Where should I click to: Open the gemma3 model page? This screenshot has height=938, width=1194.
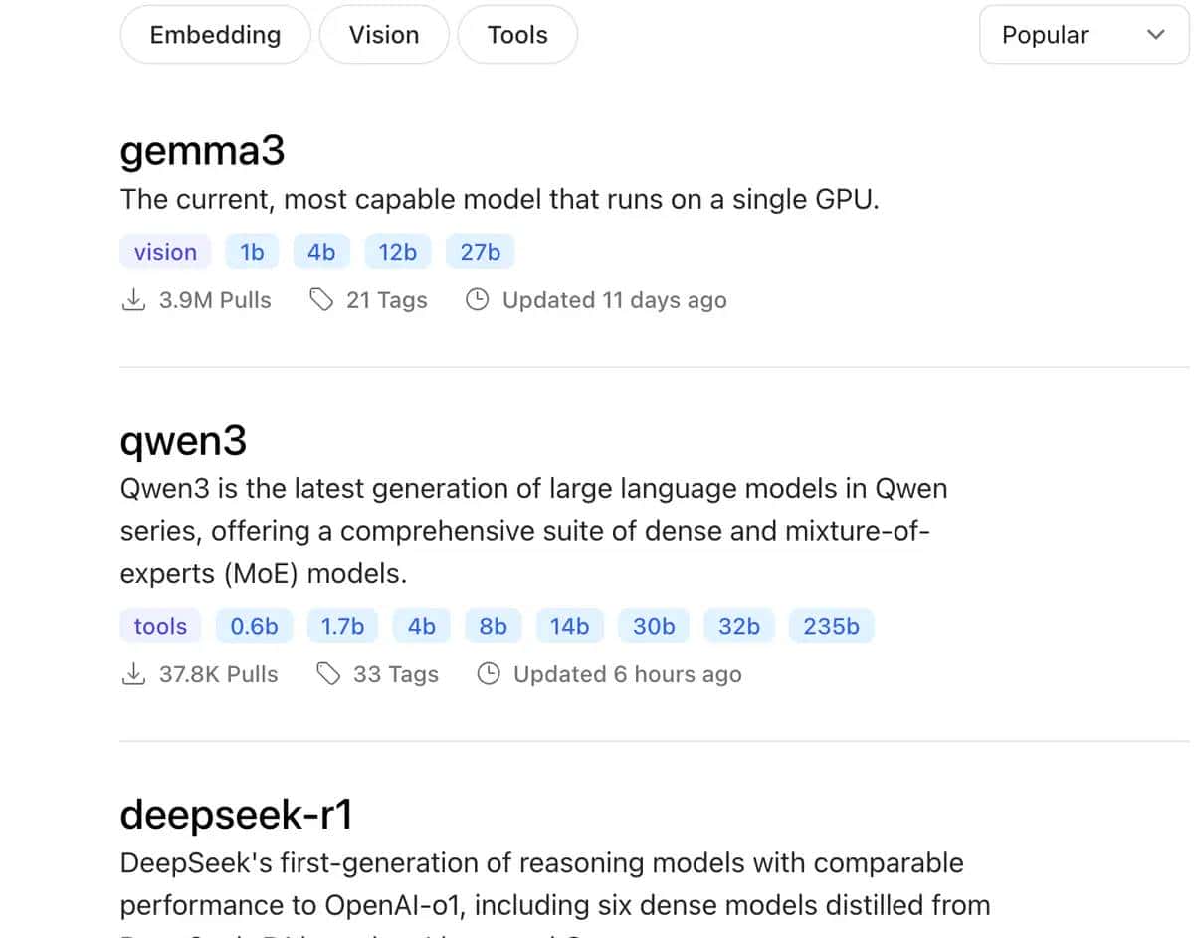pyautogui.click(x=202, y=151)
